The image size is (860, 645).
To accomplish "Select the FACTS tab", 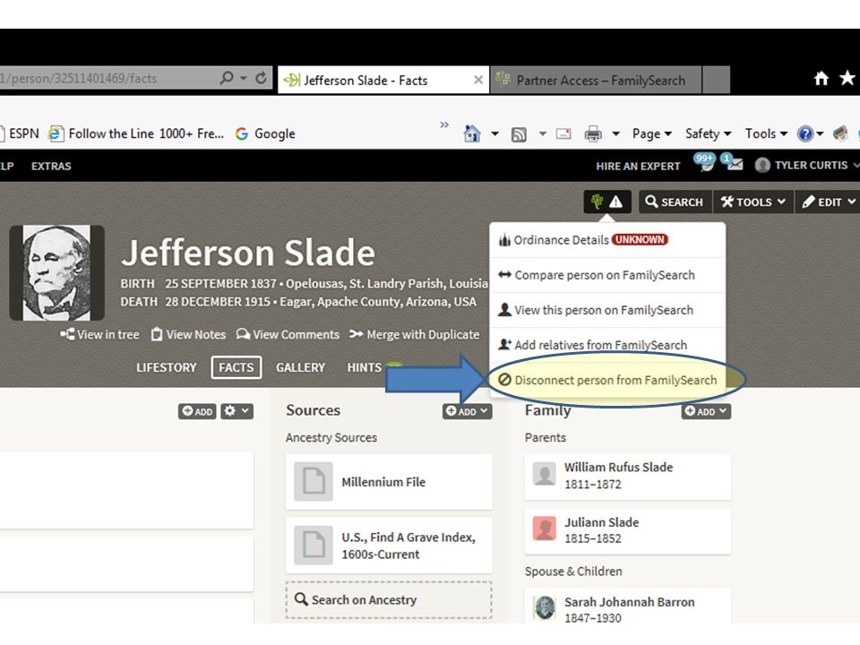I will [x=236, y=367].
